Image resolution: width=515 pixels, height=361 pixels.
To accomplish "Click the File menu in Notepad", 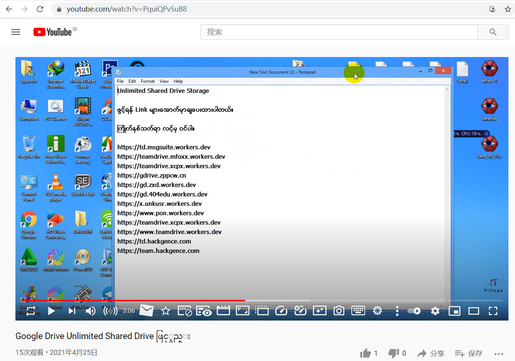I will (120, 81).
